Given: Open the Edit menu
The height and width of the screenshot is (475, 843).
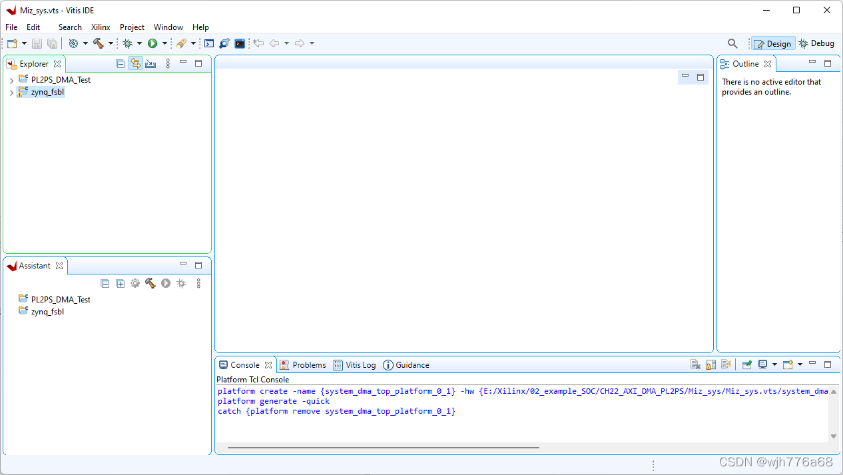Looking at the screenshot, I should pyautogui.click(x=33, y=27).
